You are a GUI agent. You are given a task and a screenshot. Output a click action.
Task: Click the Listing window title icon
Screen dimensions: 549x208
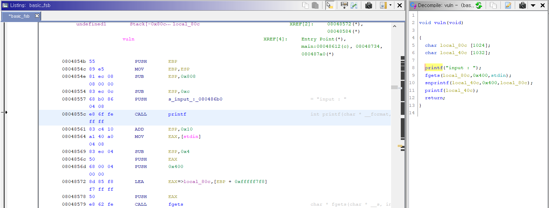(x=5, y=5)
